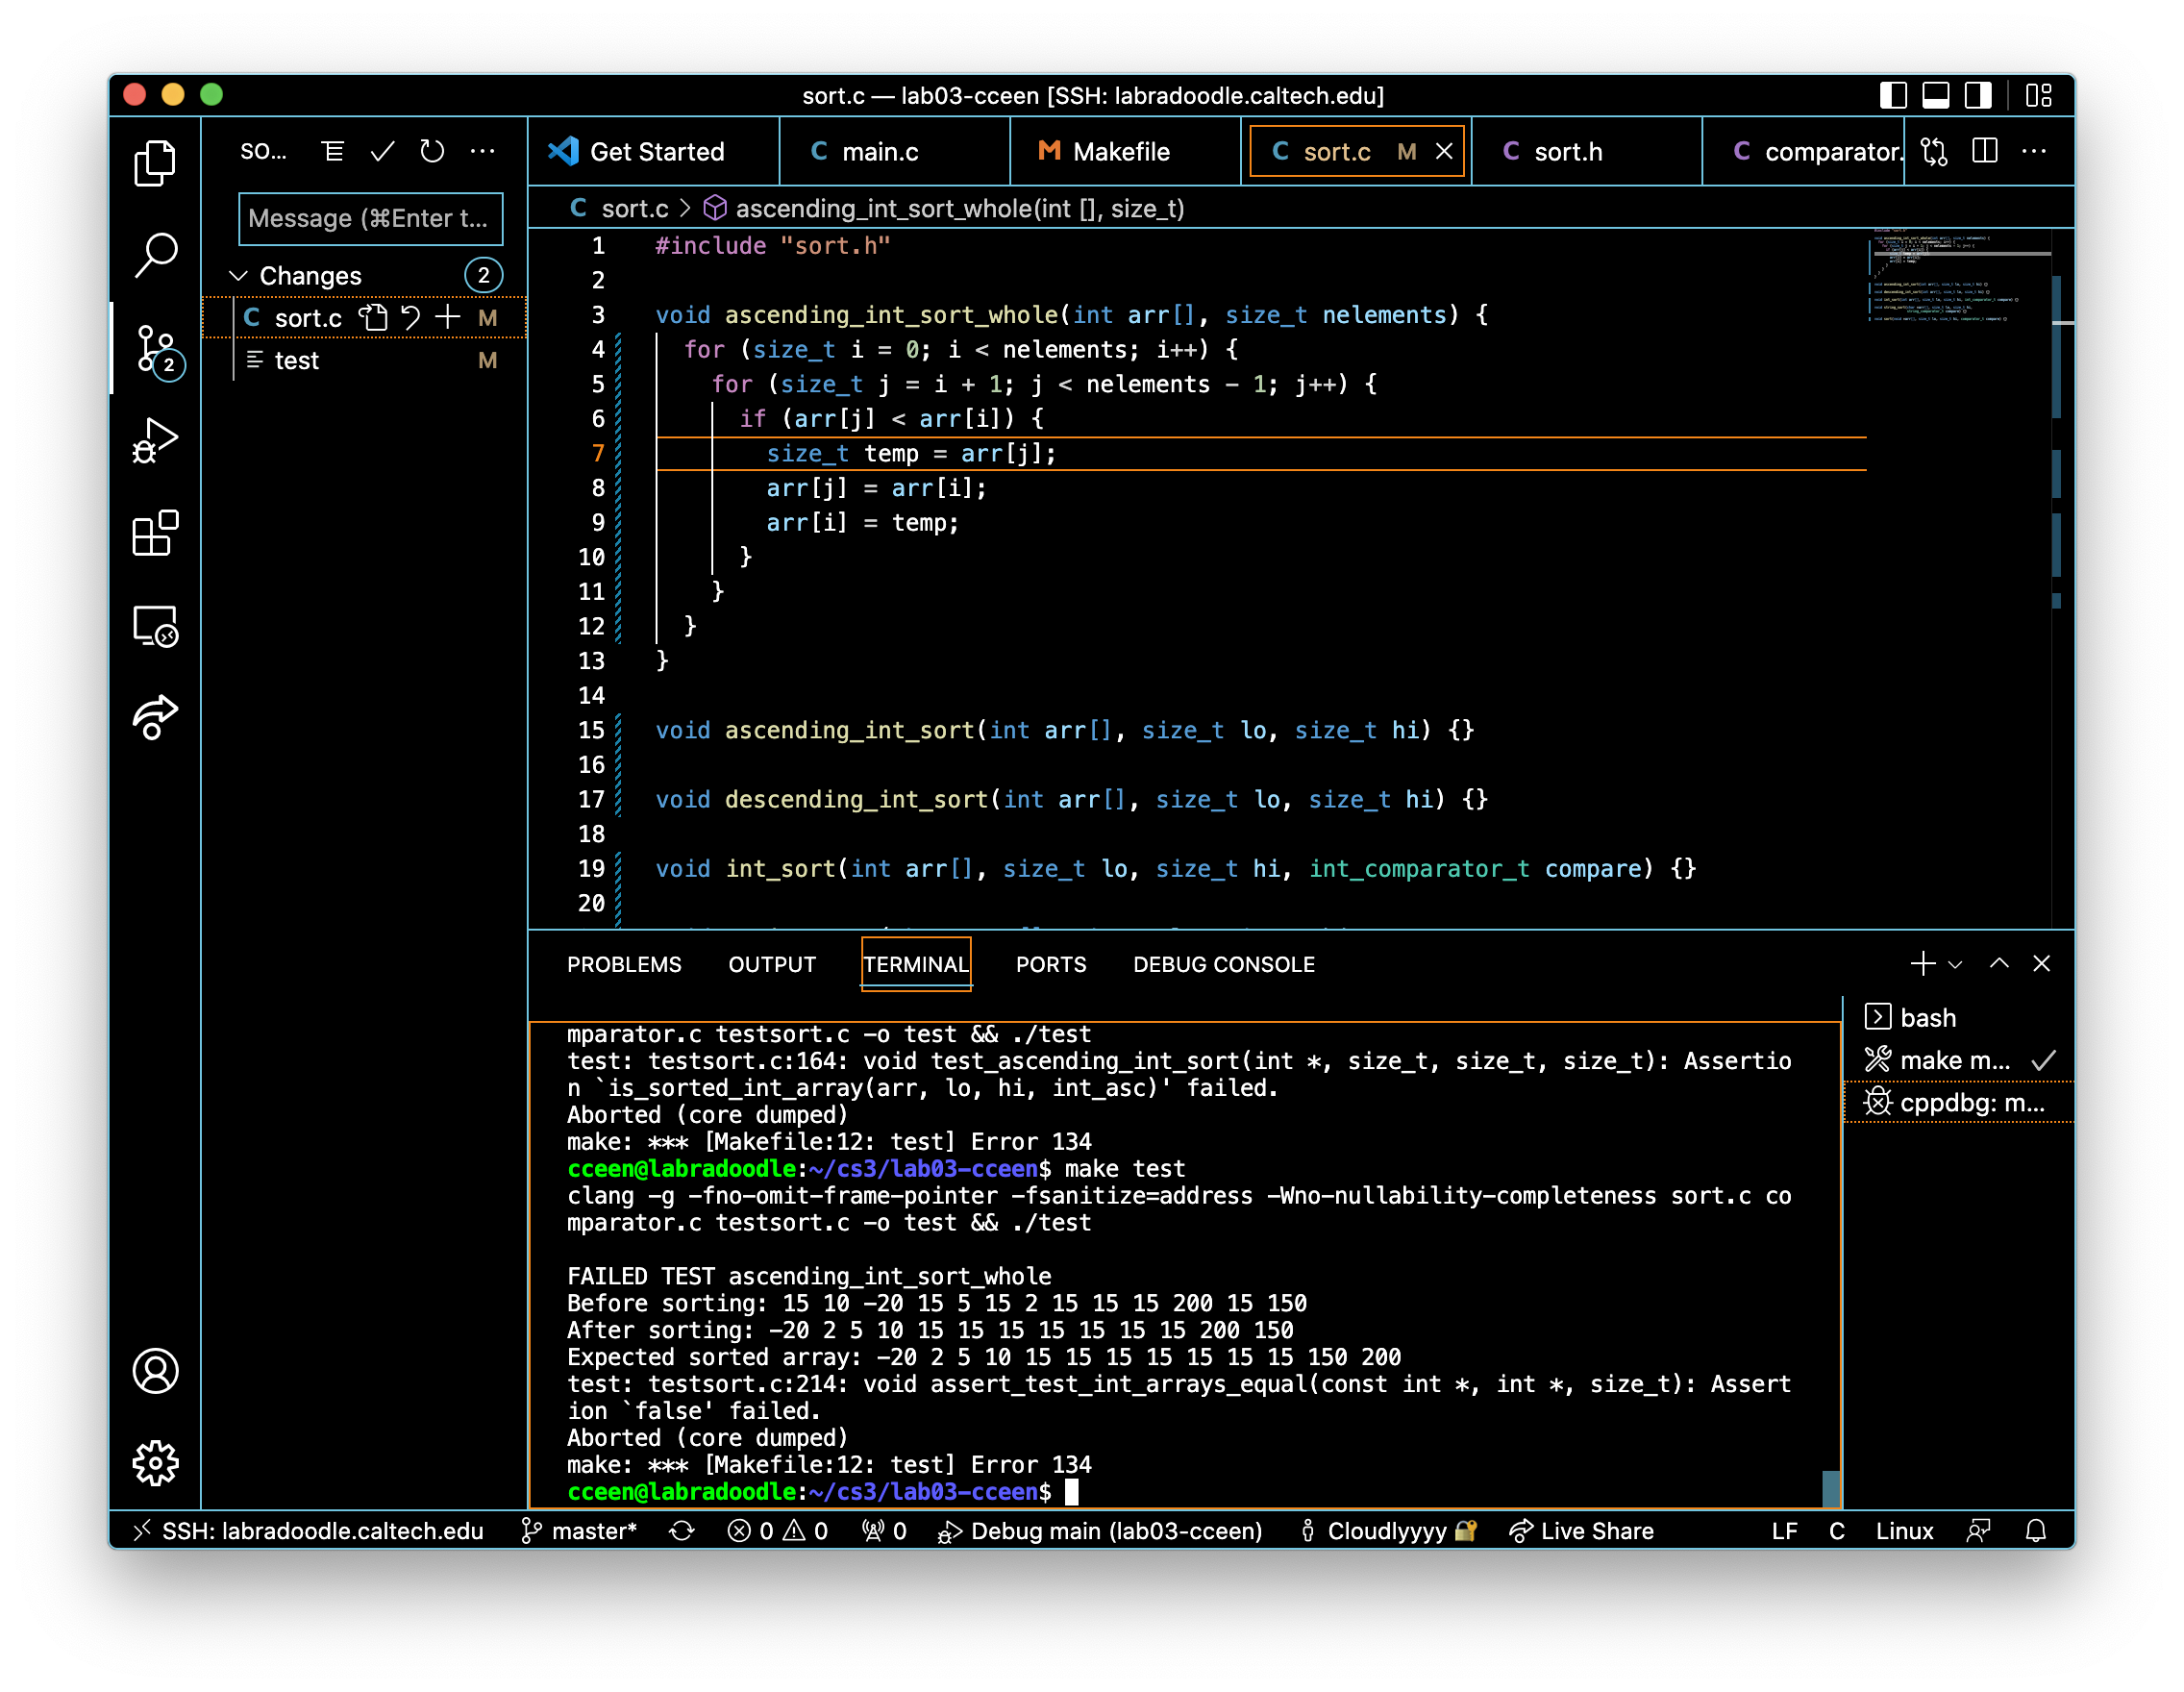The image size is (2184, 1692).
Task: Open the DEBUG CONSOLE panel tab
Action: point(1223,965)
